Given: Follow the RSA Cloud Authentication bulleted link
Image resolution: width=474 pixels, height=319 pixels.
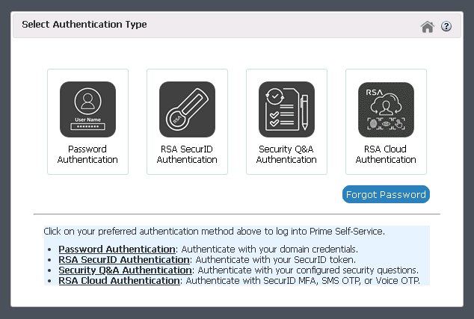Looking at the screenshot, I should point(120,280).
